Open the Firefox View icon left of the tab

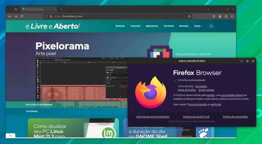16,9
